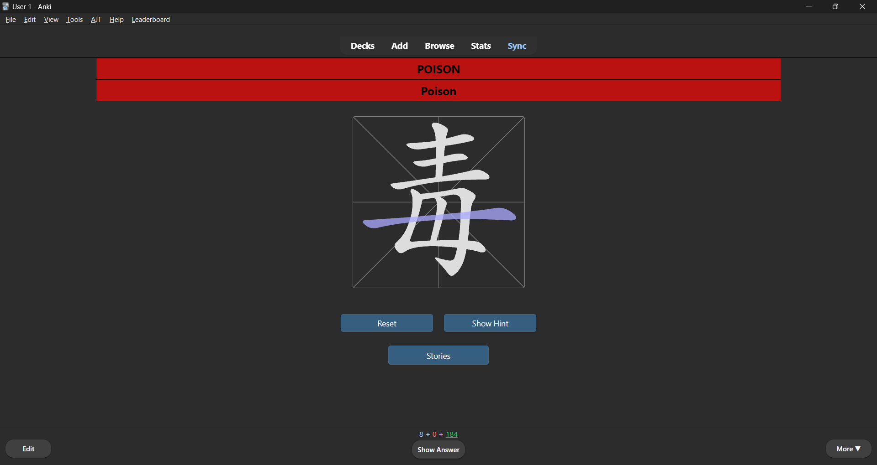The image size is (877, 465).
Task: Open the View menu
Action: [x=51, y=20]
